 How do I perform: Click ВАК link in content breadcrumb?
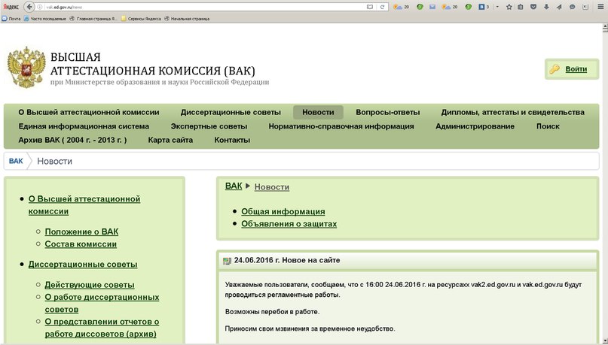click(x=234, y=186)
